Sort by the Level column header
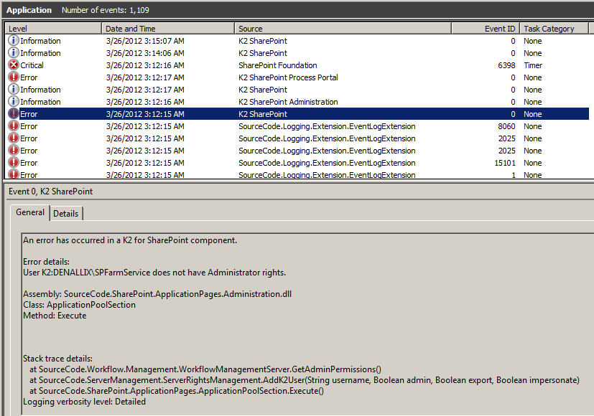Screen dimensions: 594x416 (x=53, y=29)
